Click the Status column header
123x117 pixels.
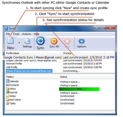tap(64, 77)
